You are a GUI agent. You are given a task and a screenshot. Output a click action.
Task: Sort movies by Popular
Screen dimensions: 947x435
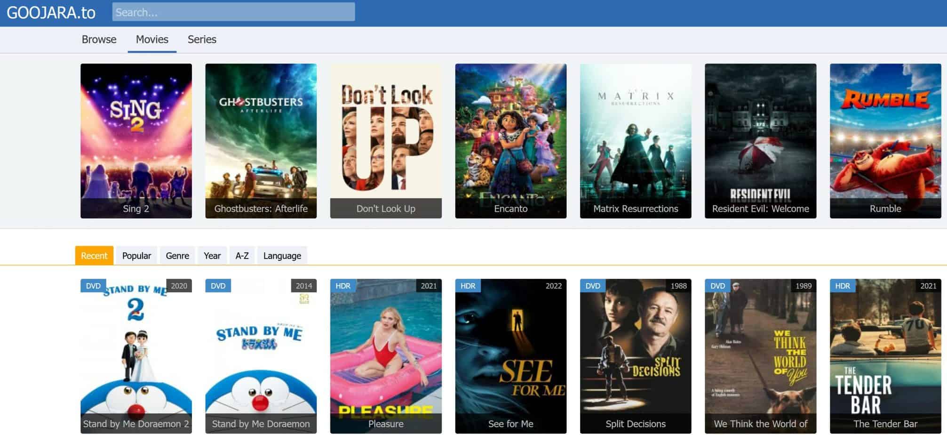[x=136, y=256]
